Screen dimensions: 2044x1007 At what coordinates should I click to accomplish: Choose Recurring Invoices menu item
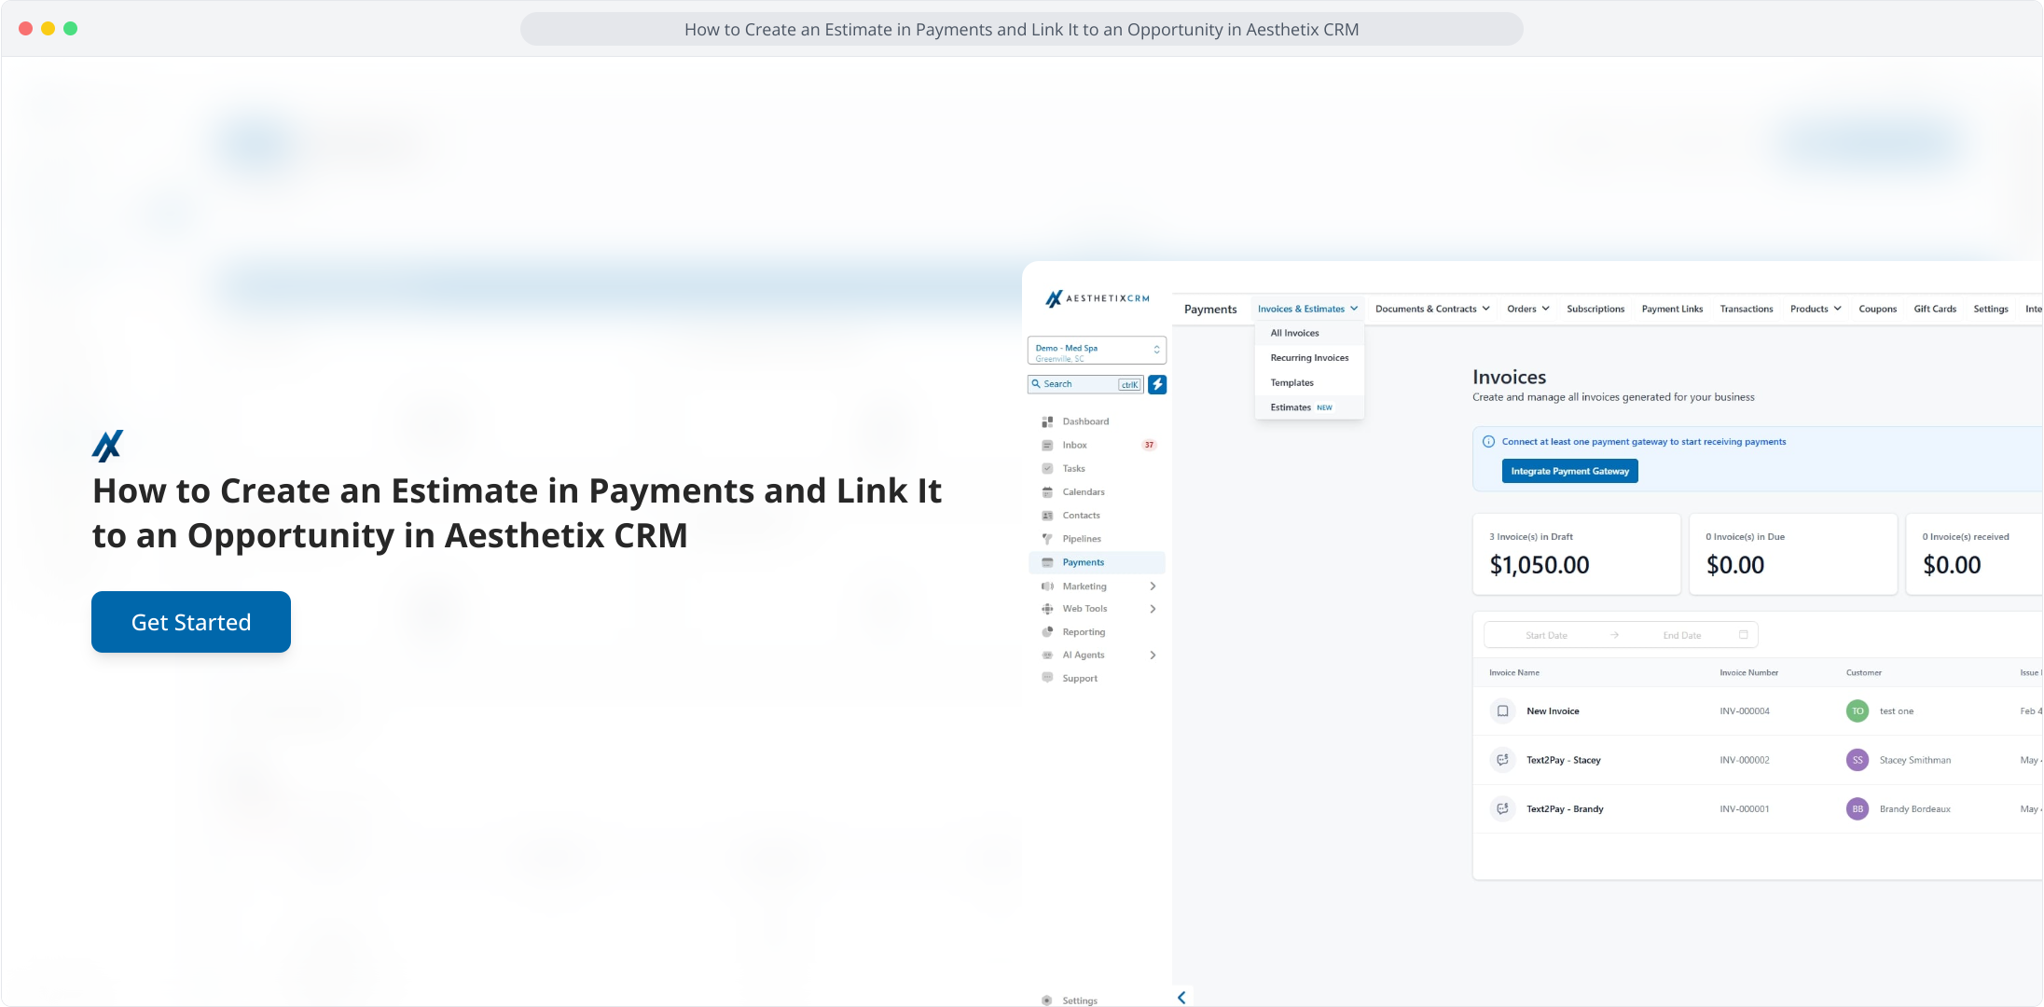pyautogui.click(x=1309, y=358)
